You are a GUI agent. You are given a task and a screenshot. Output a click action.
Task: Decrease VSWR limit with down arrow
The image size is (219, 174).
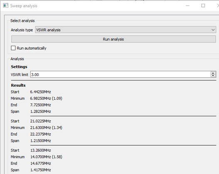213,76
